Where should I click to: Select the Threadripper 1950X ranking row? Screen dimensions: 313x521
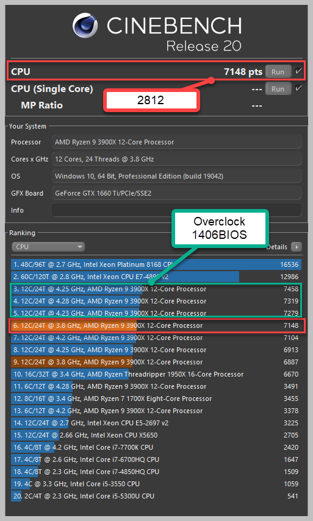tap(156, 375)
